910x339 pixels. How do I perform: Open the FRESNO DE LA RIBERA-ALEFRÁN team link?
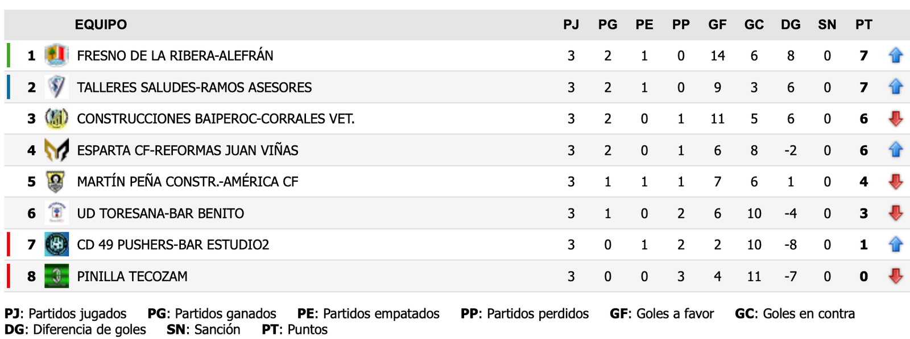pyautogui.click(x=175, y=56)
